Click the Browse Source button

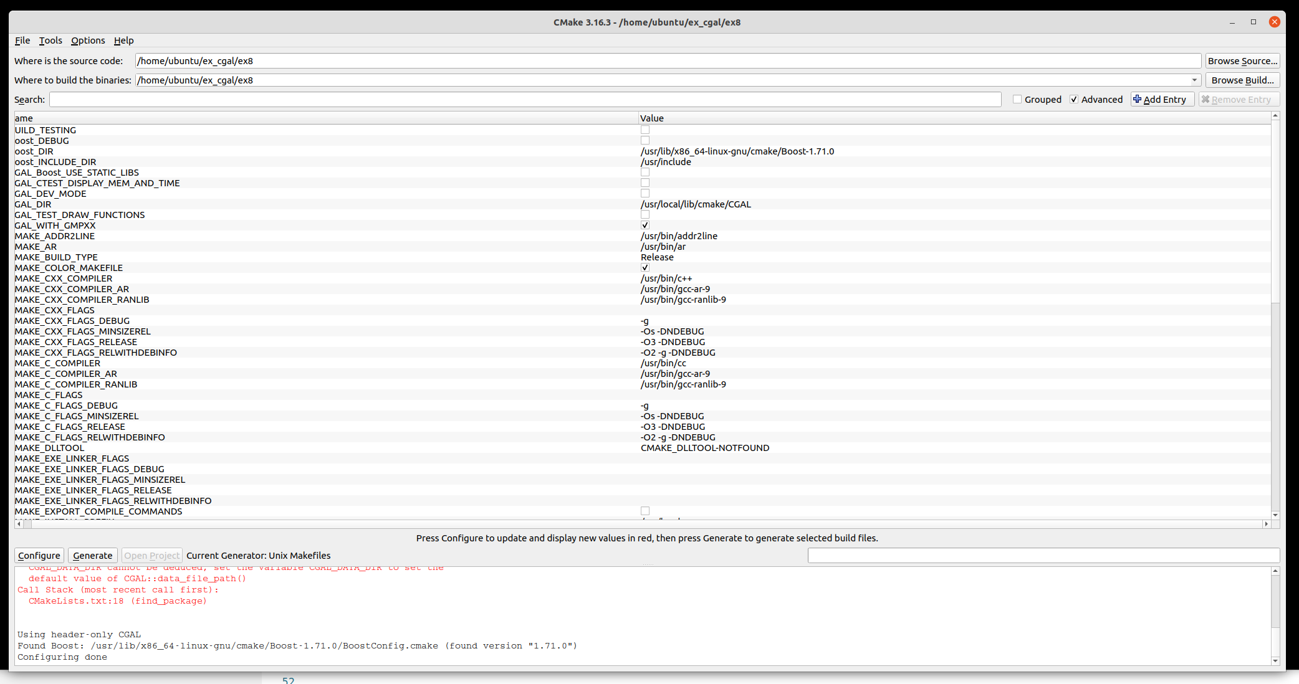coord(1242,61)
